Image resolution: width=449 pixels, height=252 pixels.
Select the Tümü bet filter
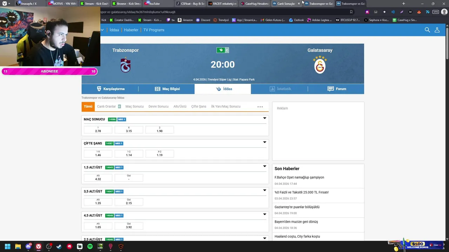pos(88,106)
